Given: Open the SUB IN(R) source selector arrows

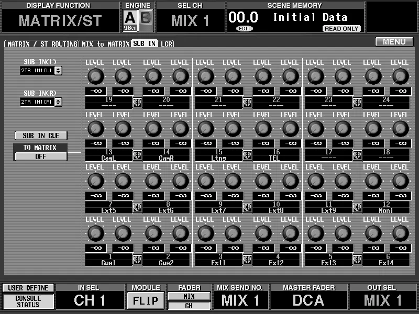Looking at the screenshot, I should click(x=58, y=102).
